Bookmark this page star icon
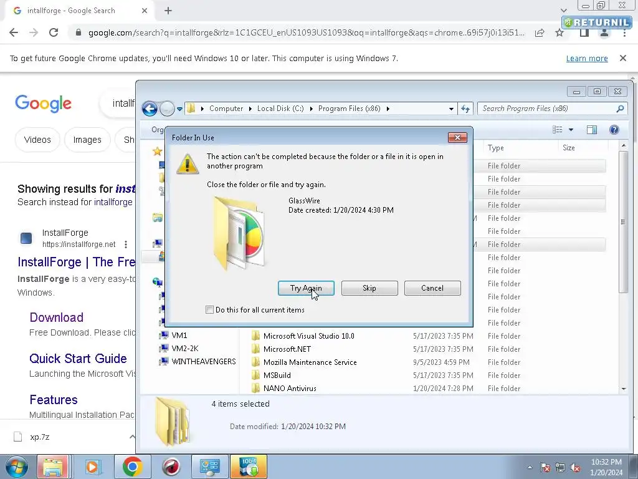Image resolution: width=638 pixels, height=479 pixels. pyautogui.click(x=559, y=33)
